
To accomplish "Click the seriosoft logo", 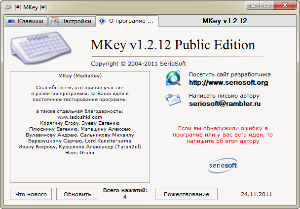I will [223, 166].
